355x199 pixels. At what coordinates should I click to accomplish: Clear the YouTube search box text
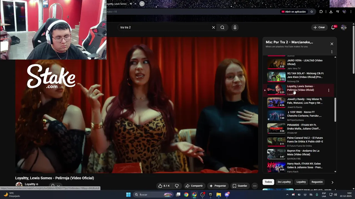[214, 27]
